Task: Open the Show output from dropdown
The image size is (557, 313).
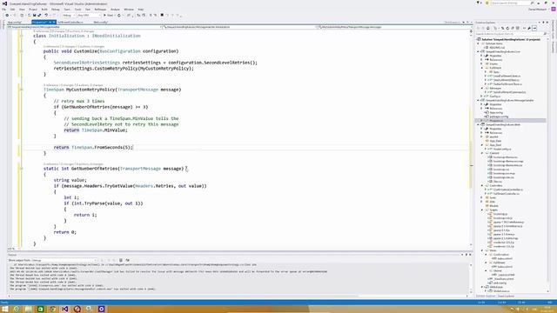Action: click(64, 260)
